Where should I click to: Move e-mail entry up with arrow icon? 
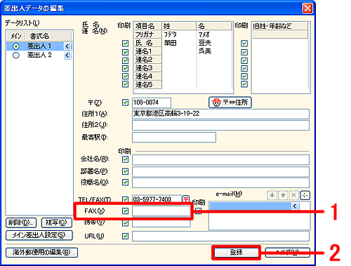tap(283, 195)
